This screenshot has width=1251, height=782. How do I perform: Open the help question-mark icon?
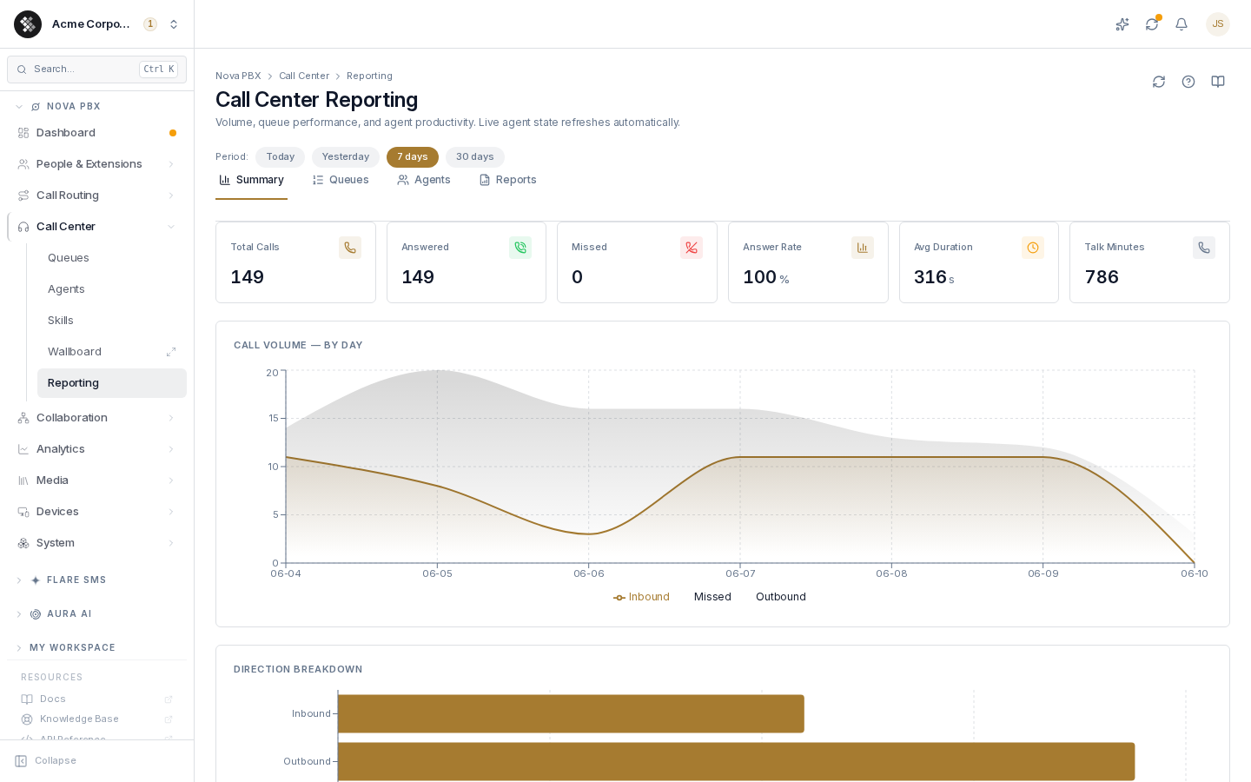(x=1188, y=82)
